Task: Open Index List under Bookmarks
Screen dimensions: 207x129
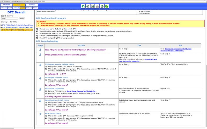Action: point(4,8)
